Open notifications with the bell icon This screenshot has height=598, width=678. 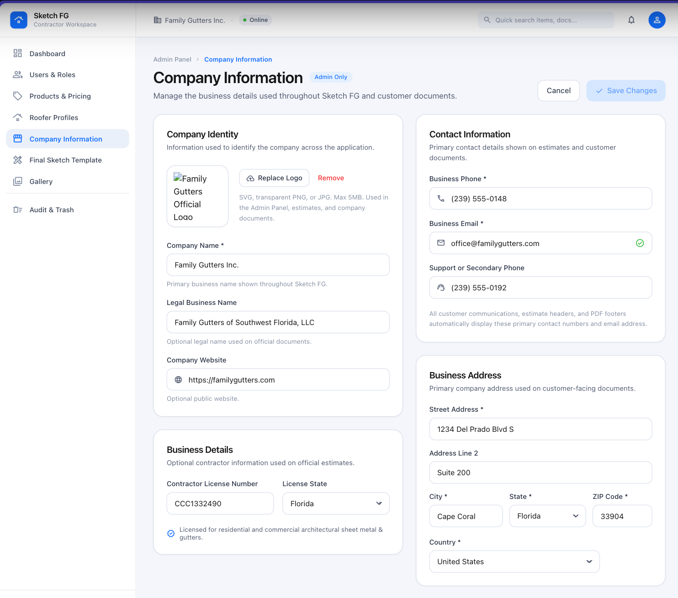point(631,20)
